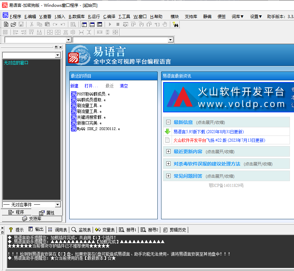
Task: Toggle the bottom status panel view button
Action: [x=92, y=25]
